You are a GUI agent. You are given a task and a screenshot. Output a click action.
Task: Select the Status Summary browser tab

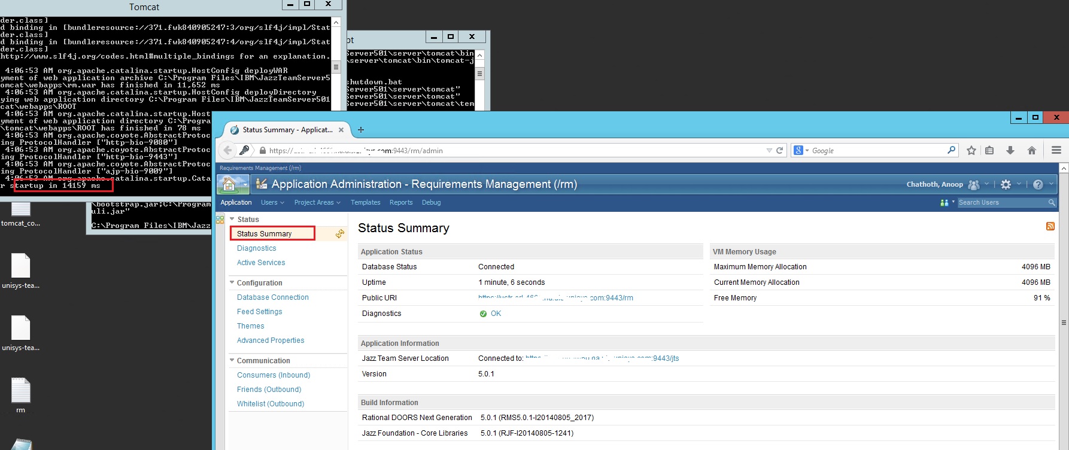click(287, 130)
